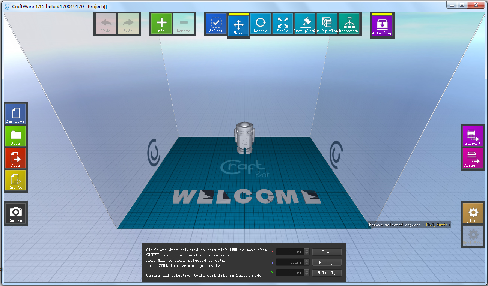Image resolution: width=488 pixels, height=286 pixels.
Task: Increment the X coordinate with its up arrow
Action: [x=307, y=250]
